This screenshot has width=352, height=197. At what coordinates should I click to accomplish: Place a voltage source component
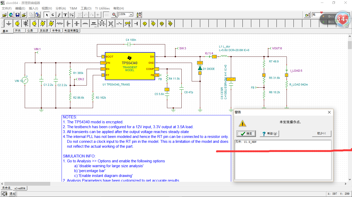point(17,24)
